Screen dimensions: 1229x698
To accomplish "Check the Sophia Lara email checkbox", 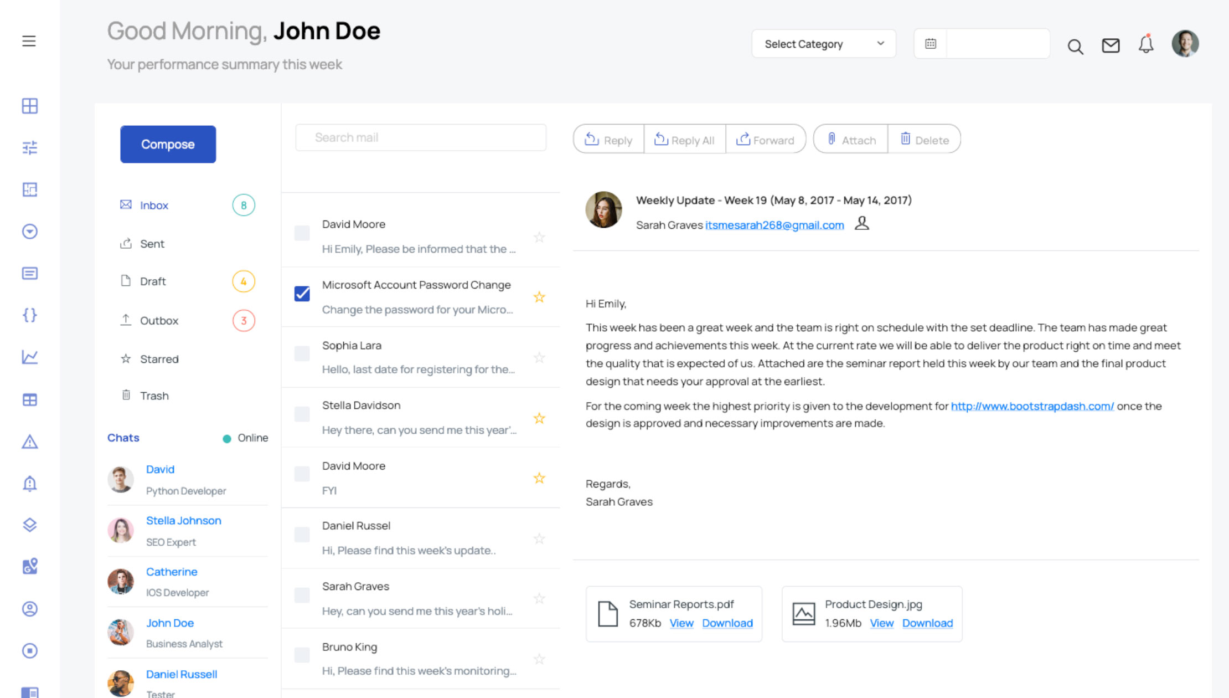I will (302, 353).
